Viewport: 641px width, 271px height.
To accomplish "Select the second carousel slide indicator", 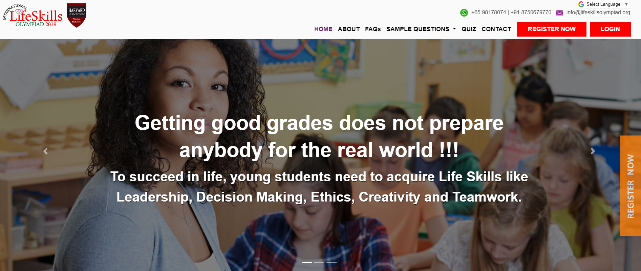I will point(319,262).
